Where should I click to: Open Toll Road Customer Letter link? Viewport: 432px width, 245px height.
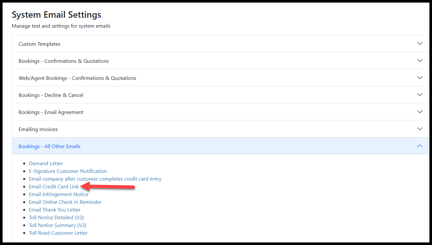tap(58, 233)
